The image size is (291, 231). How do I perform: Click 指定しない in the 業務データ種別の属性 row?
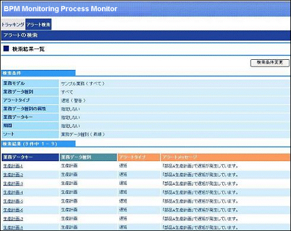[x=71, y=109]
